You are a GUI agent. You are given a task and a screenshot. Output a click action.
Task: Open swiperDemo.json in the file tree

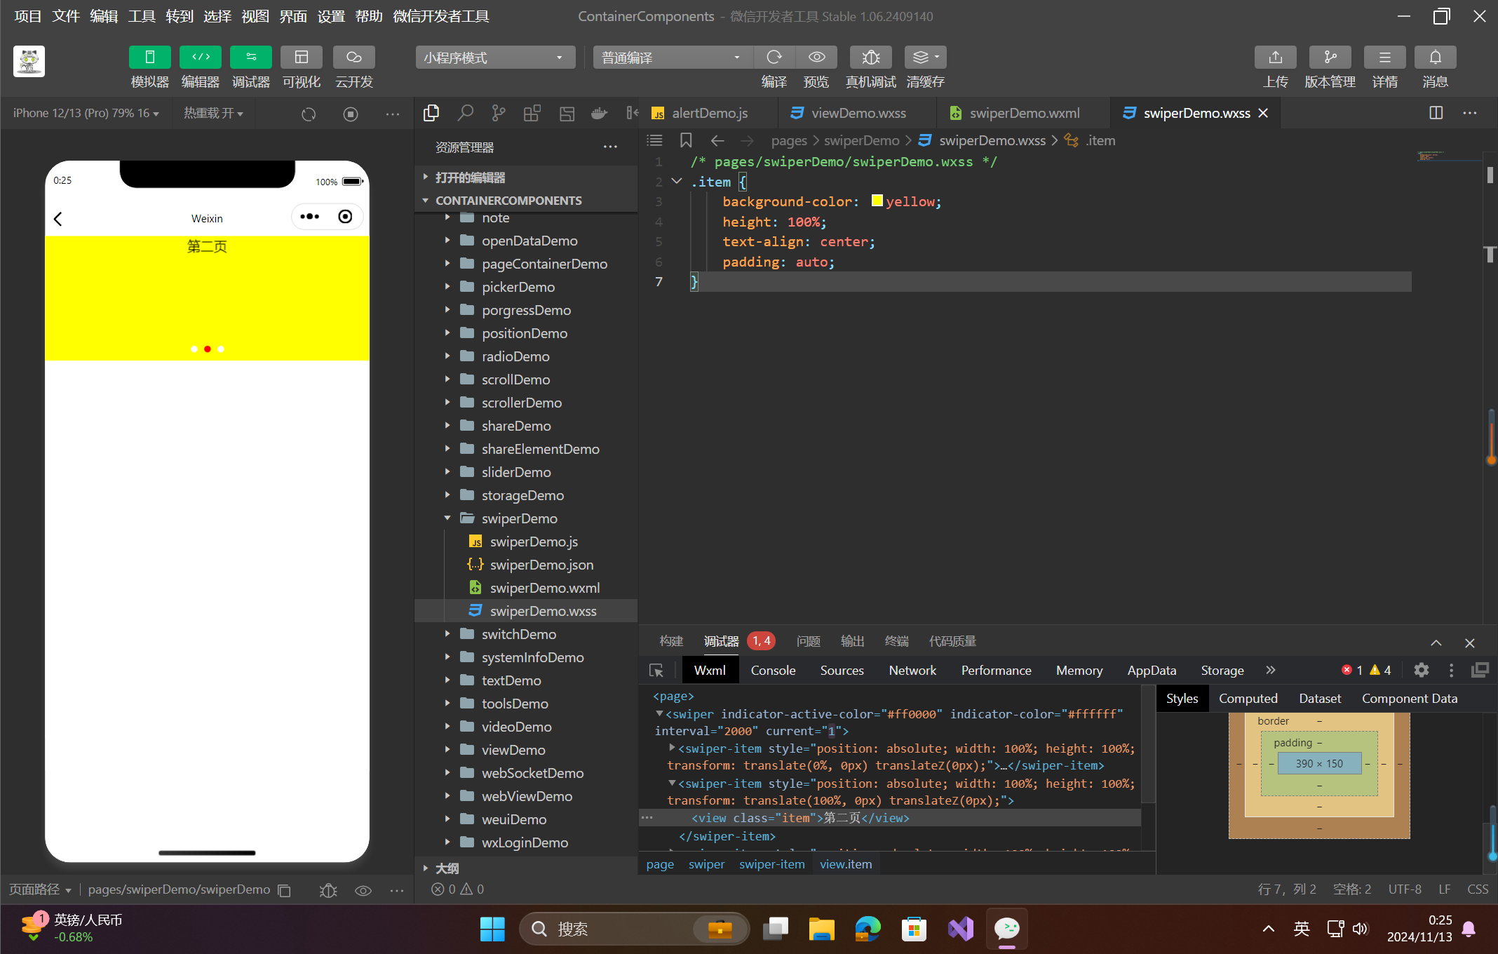(x=541, y=565)
